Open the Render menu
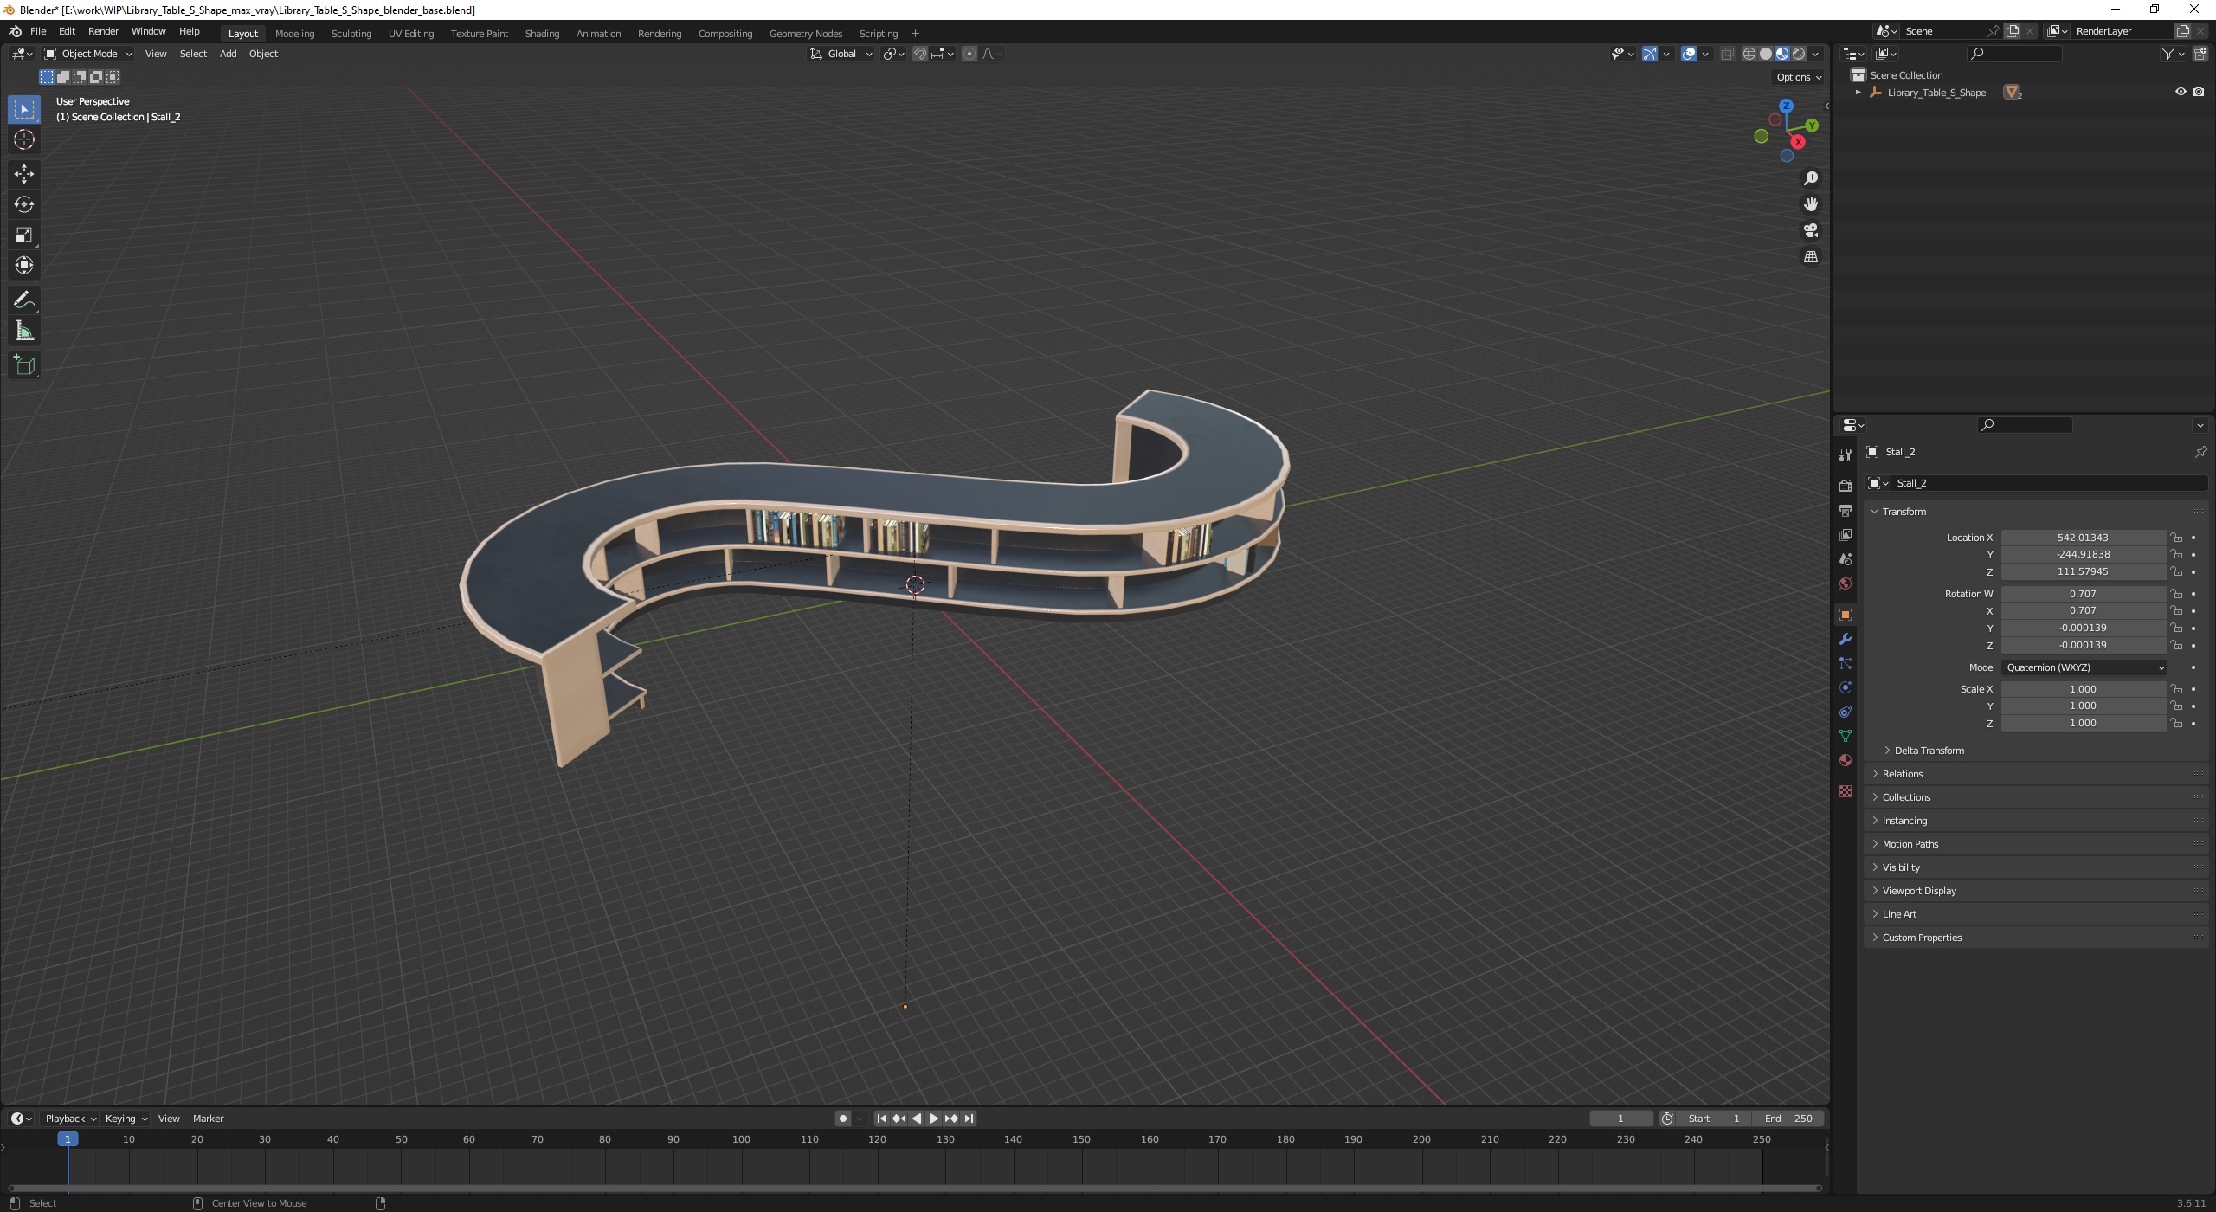 103,31
